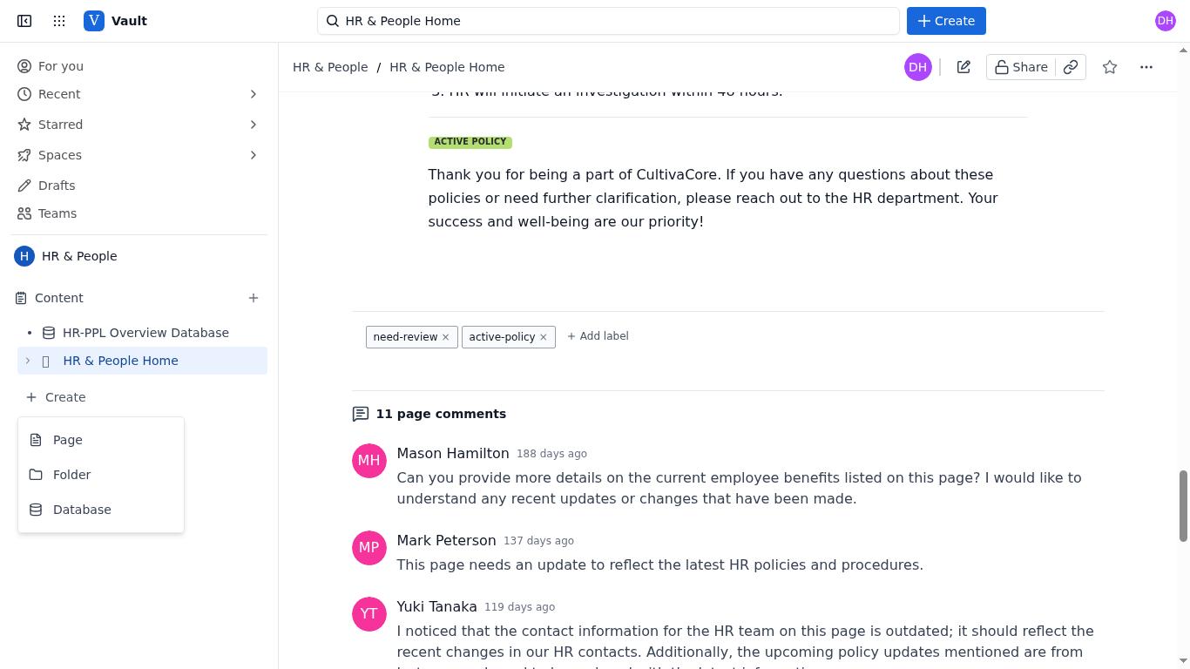
Task: Click the Vault logo icon
Action: click(94, 21)
